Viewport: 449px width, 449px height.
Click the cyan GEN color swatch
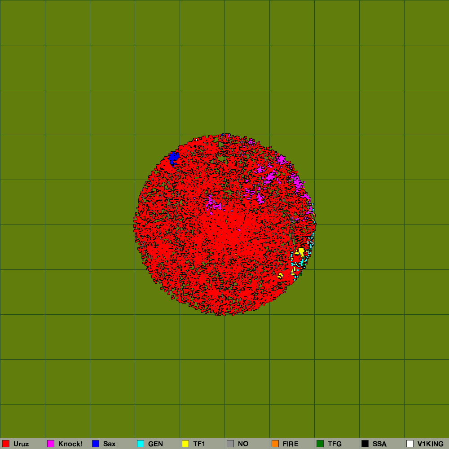click(141, 444)
